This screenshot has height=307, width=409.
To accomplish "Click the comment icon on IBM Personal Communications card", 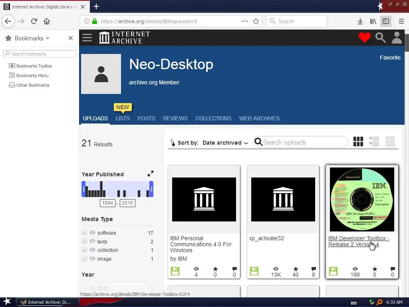I will tap(234, 269).
